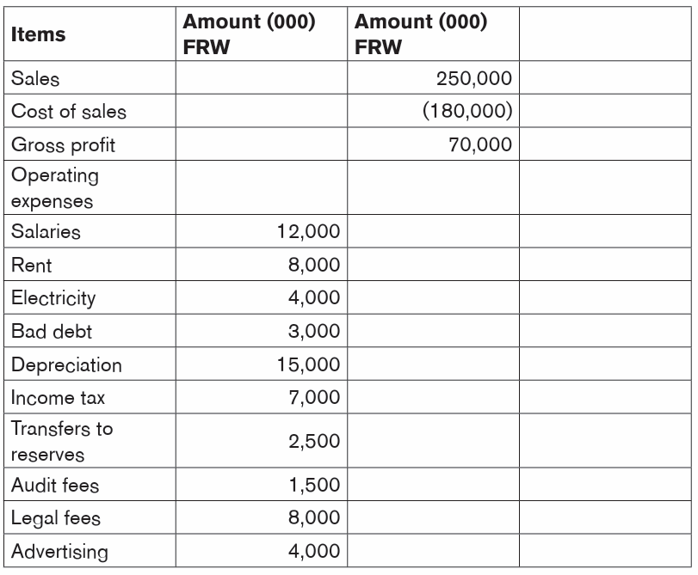Image resolution: width=698 pixels, height=575 pixels.
Task: Click the Audit fees label
Action: click(x=55, y=485)
